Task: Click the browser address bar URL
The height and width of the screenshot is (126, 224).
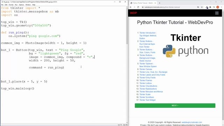Action: pyautogui.click(x=162, y=7)
